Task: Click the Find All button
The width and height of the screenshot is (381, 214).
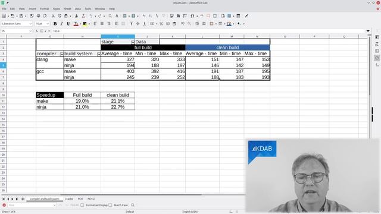Action: (74, 205)
